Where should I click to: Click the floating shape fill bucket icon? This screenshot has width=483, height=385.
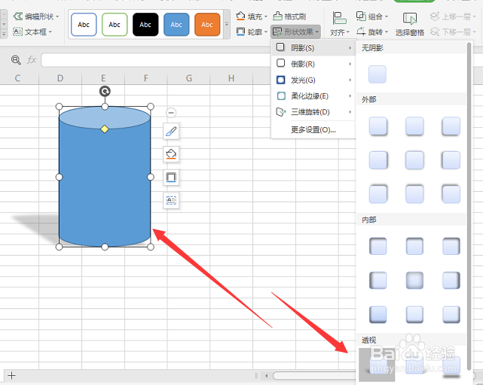(x=171, y=154)
